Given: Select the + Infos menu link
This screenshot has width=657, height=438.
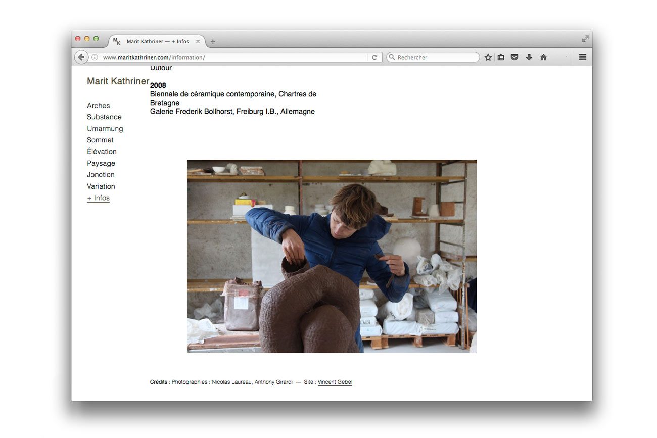Looking at the screenshot, I should coord(98,198).
